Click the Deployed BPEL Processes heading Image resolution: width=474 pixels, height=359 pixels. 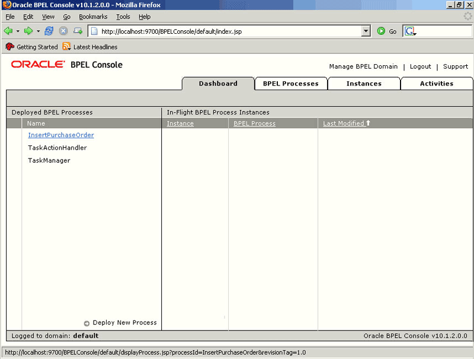[x=52, y=112]
